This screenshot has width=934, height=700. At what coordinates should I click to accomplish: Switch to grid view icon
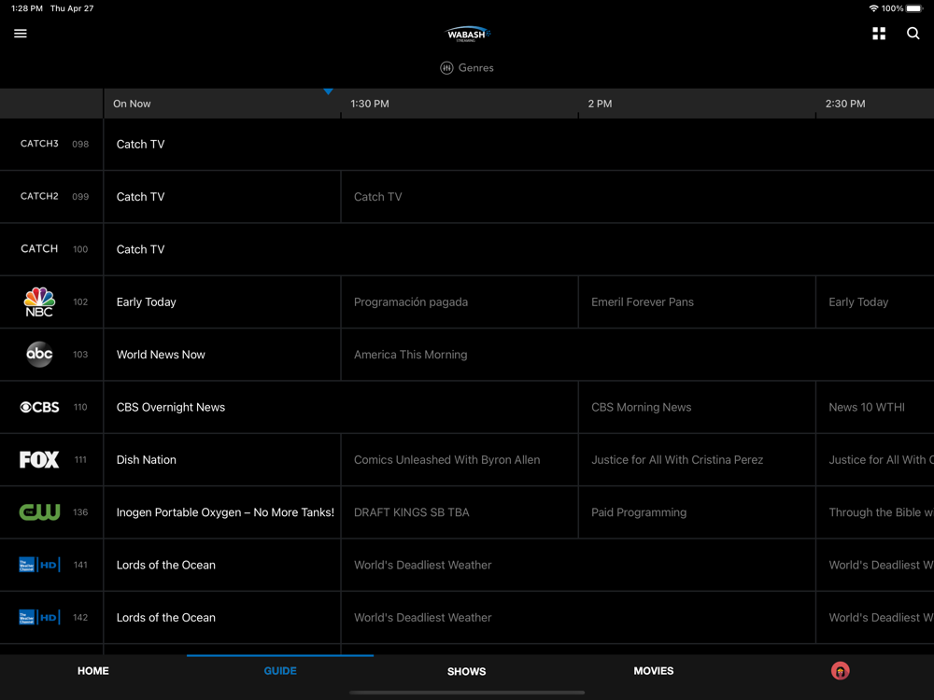coord(879,34)
